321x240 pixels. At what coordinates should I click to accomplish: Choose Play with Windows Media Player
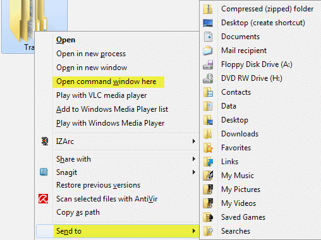[x=111, y=123]
